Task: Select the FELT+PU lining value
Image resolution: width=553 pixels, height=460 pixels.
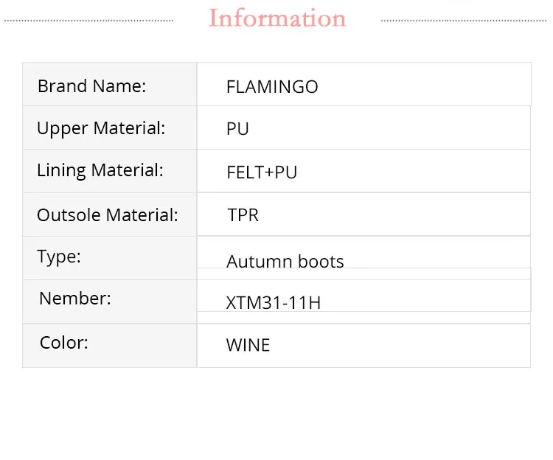Action: (262, 172)
